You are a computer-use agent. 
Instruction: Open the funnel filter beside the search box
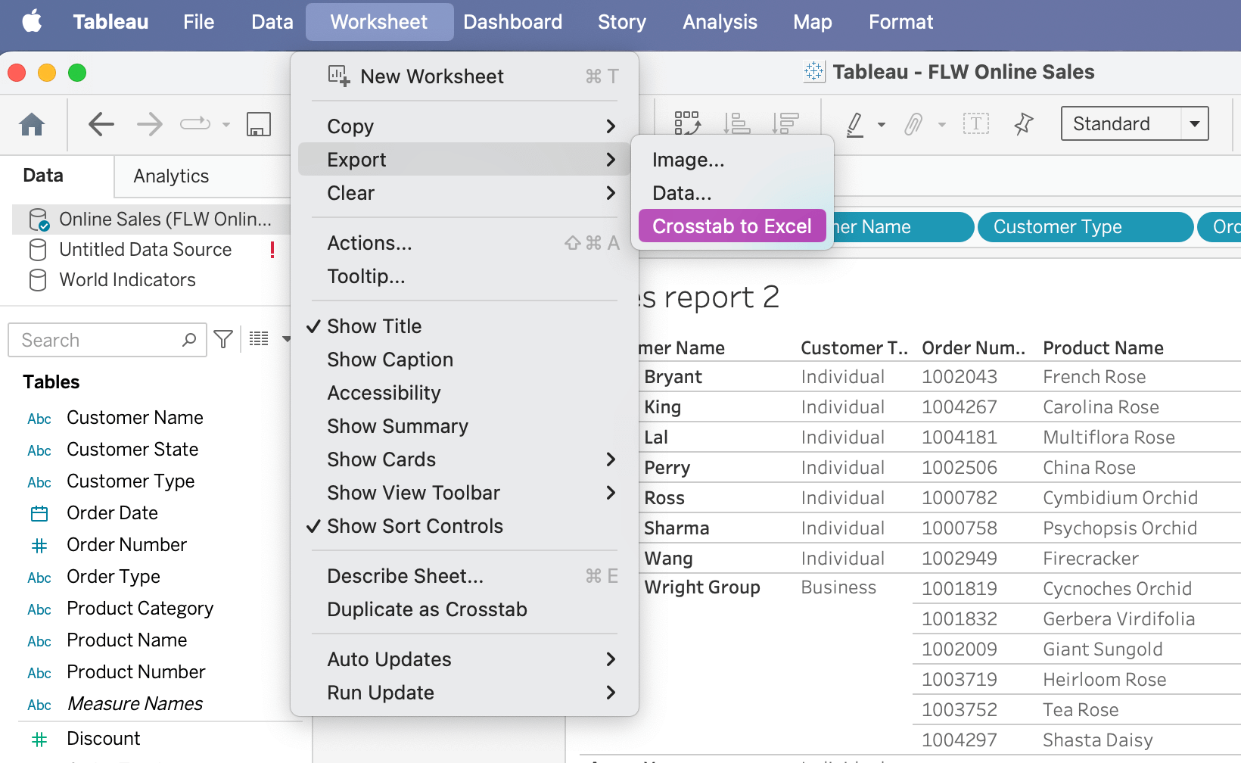pyautogui.click(x=223, y=339)
